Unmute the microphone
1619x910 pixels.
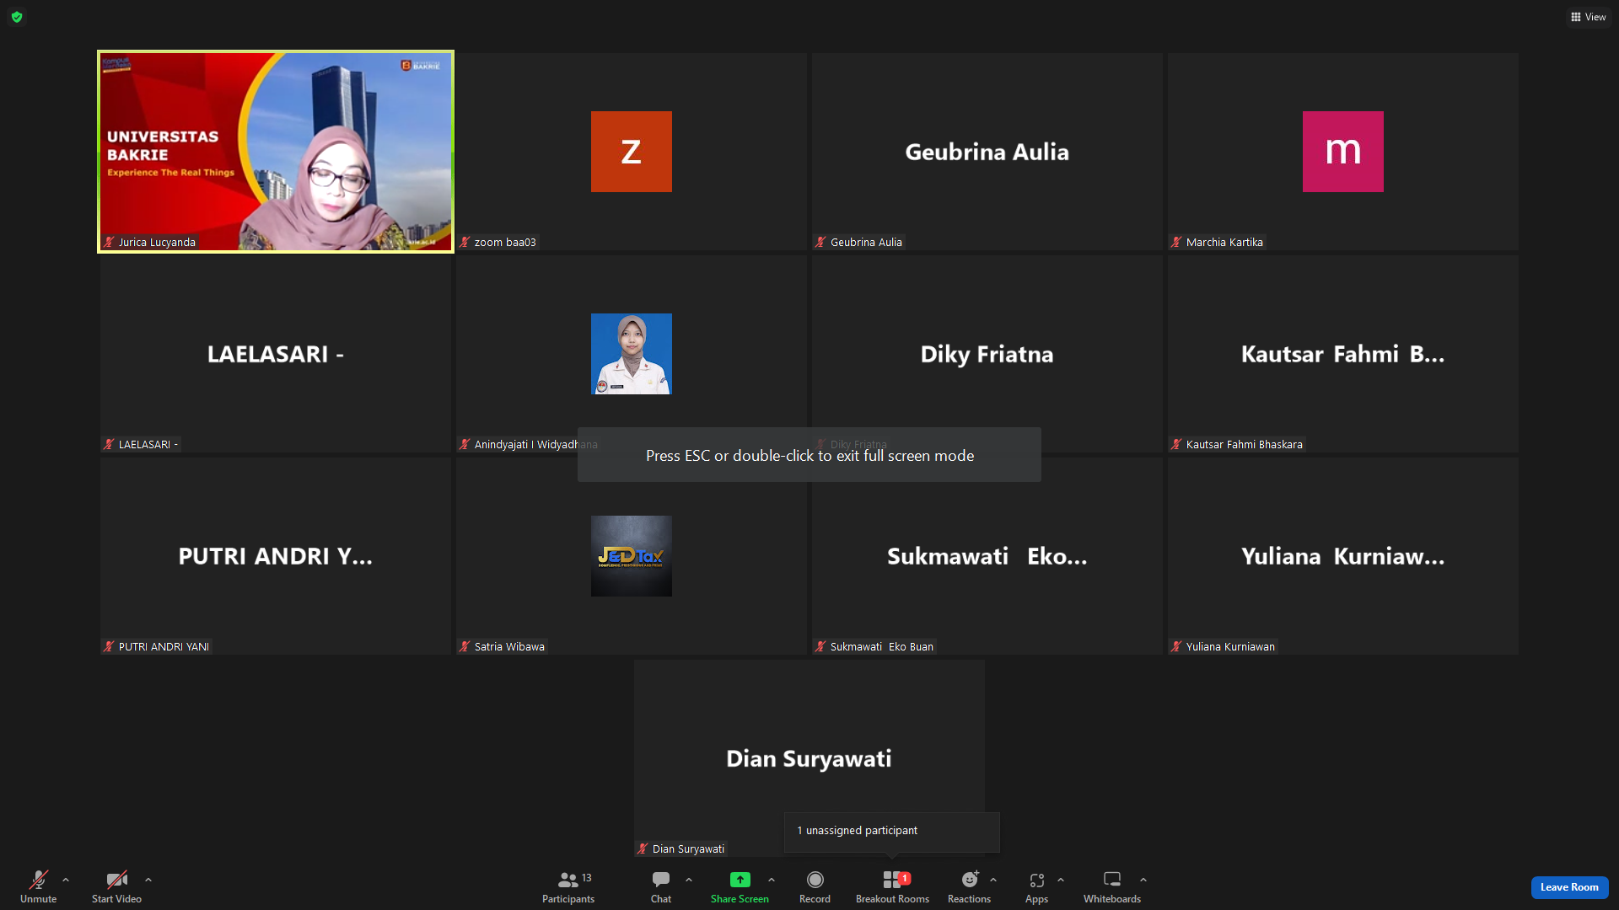click(x=39, y=887)
